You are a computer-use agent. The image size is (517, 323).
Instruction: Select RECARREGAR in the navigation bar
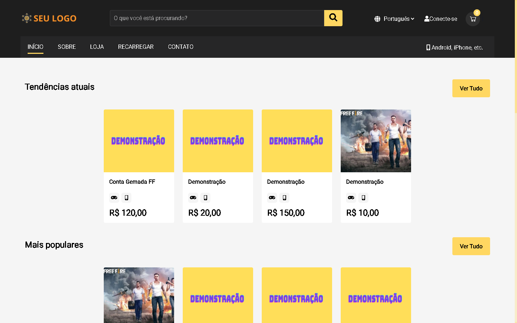coord(136,47)
